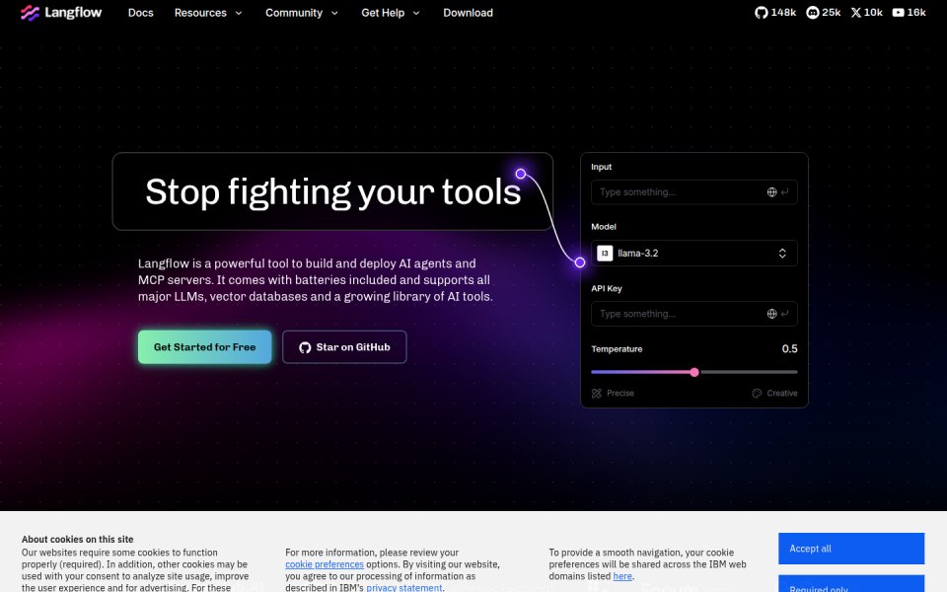Open the Download page
The image size is (947, 592).
coord(468,13)
